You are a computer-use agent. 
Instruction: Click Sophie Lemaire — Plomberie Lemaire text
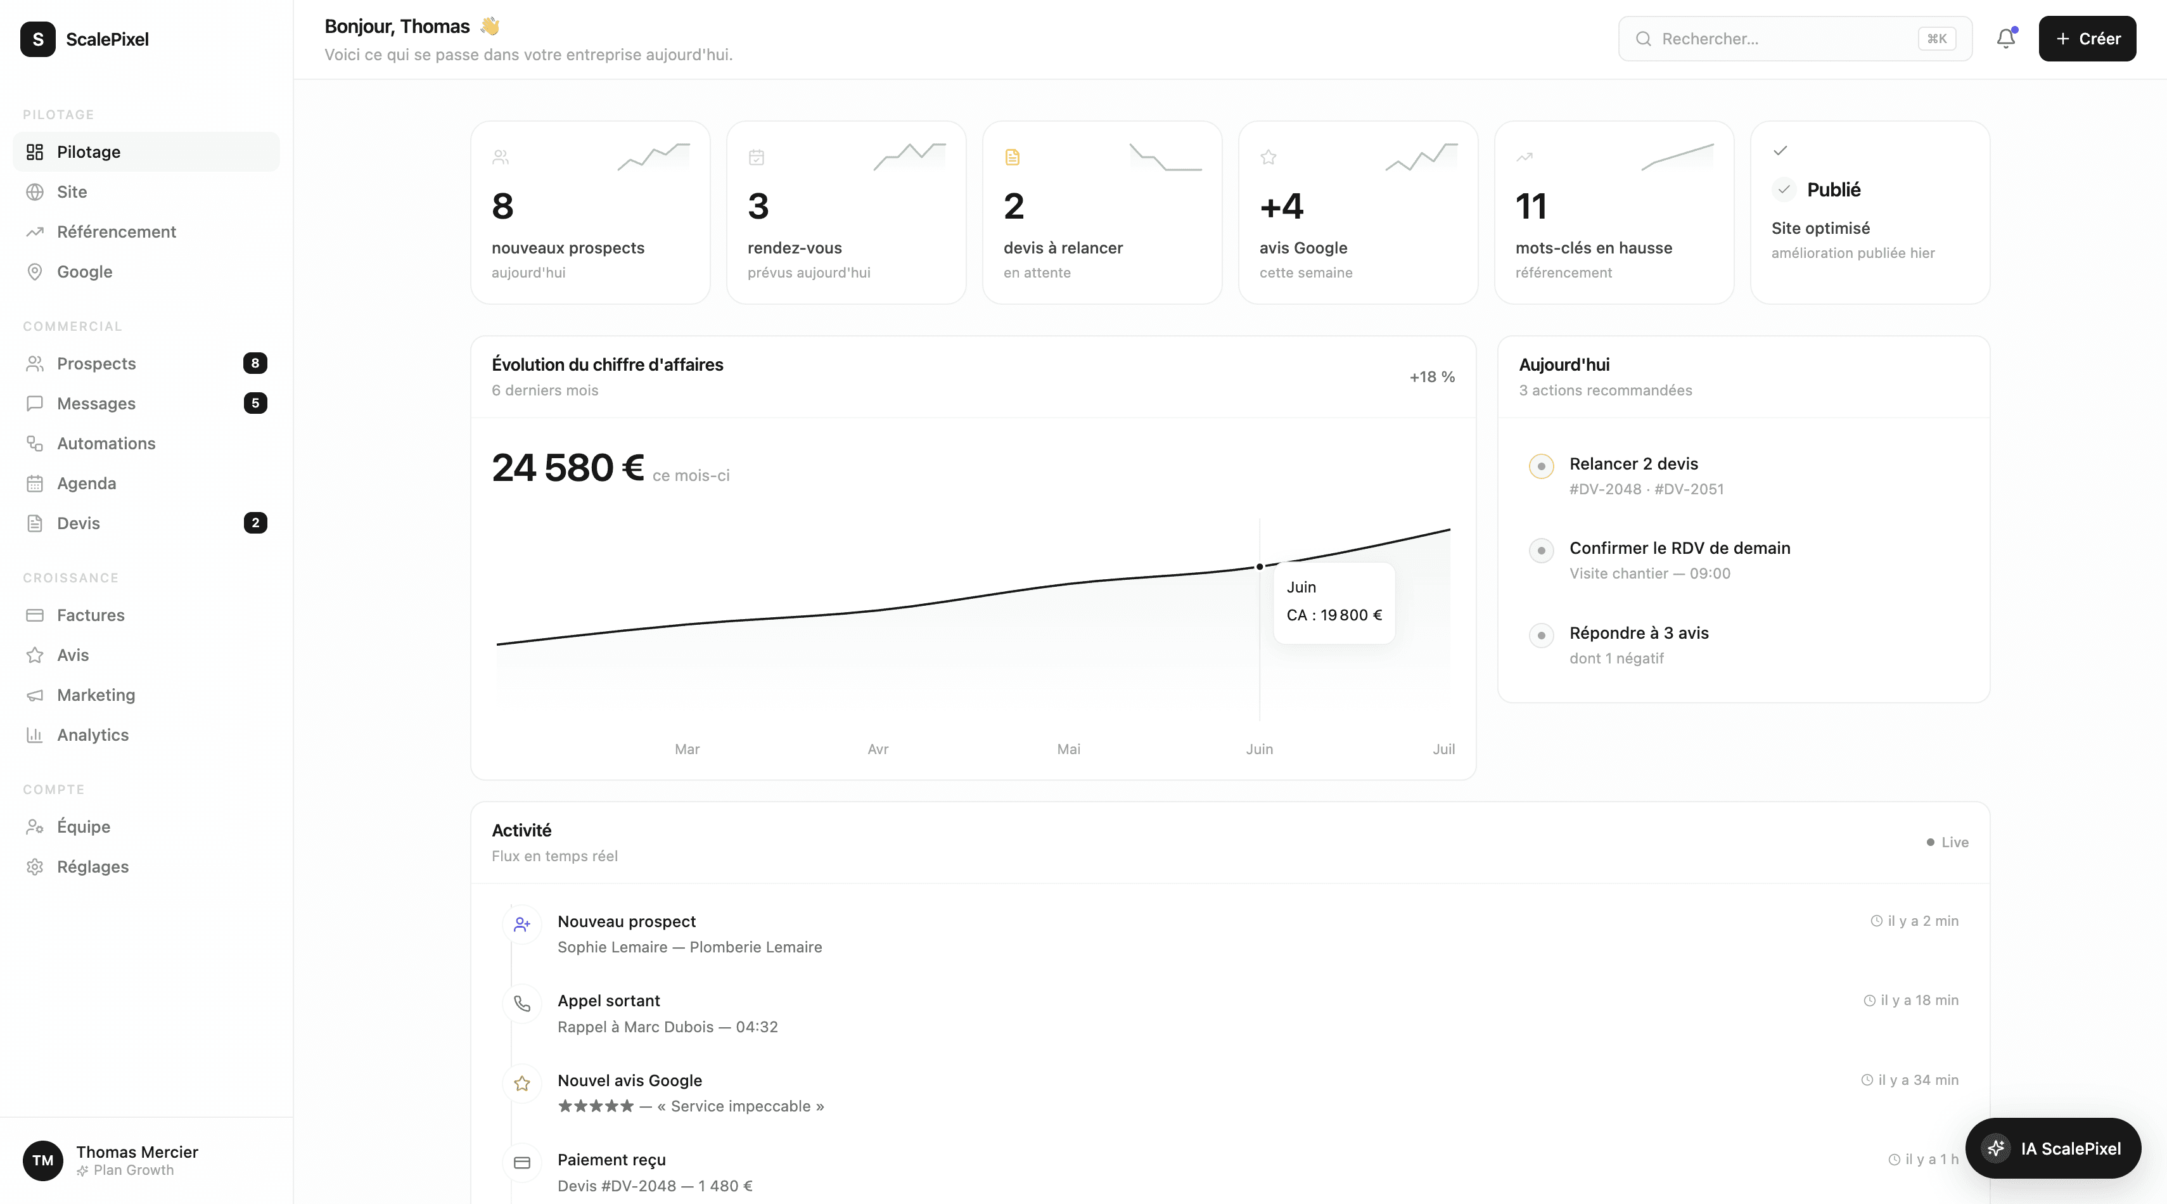click(x=690, y=947)
